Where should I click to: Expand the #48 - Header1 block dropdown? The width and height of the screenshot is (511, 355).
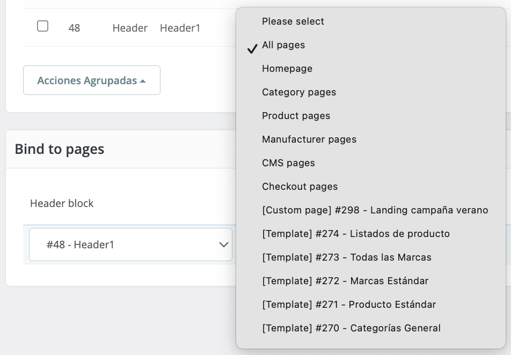[130, 245]
